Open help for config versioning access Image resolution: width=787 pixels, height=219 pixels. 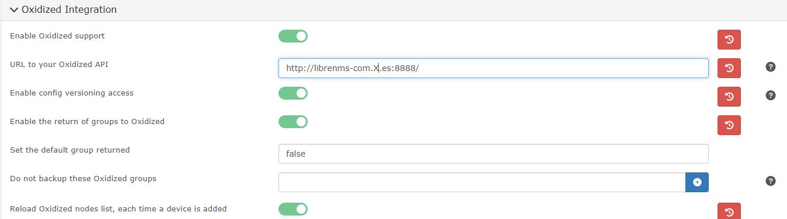tap(770, 95)
